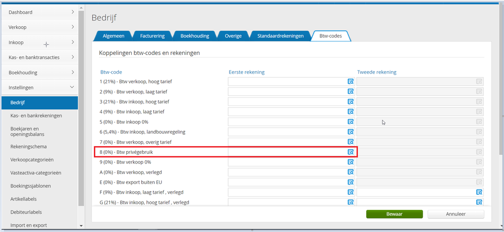This screenshot has height=232, width=504.
Task: Click label 6 (5,4%) - Btw inkoop, landbouwregeling
Action: point(142,132)
